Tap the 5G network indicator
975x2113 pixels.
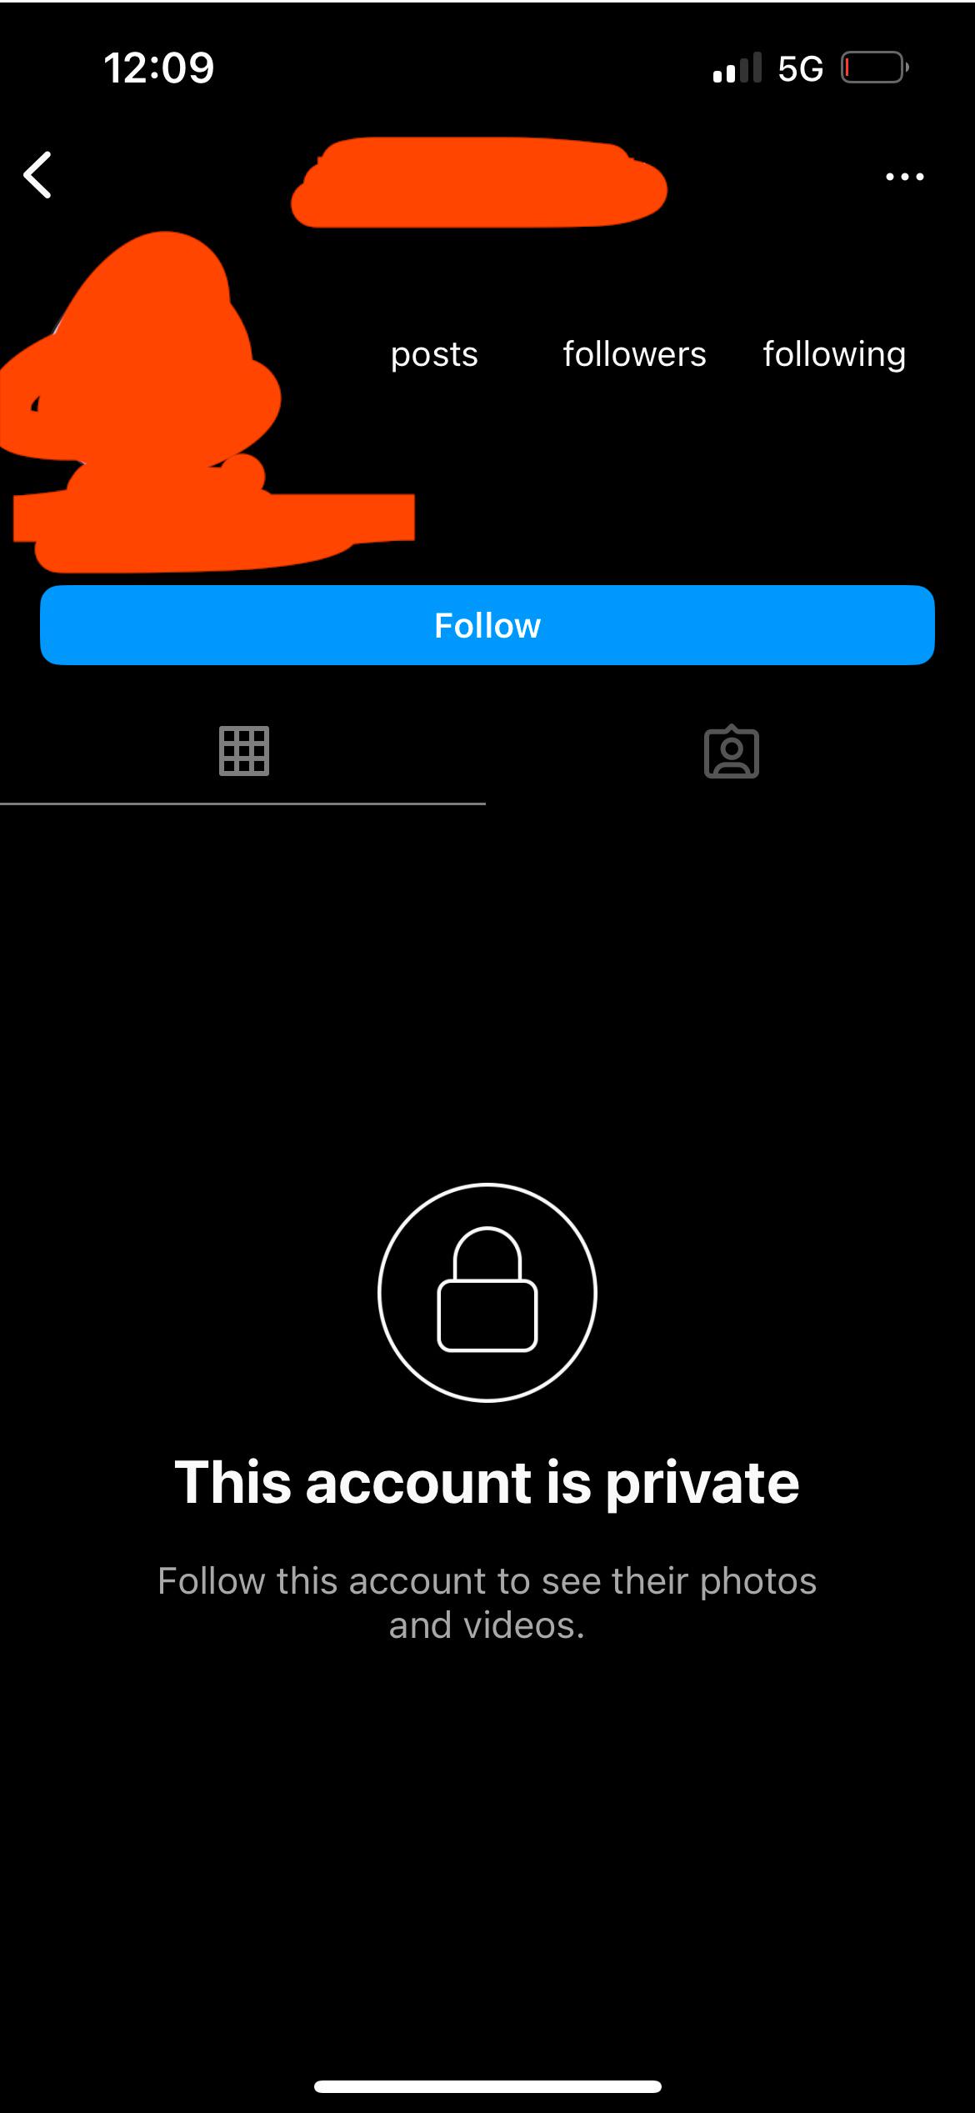(x=800, y=68)
